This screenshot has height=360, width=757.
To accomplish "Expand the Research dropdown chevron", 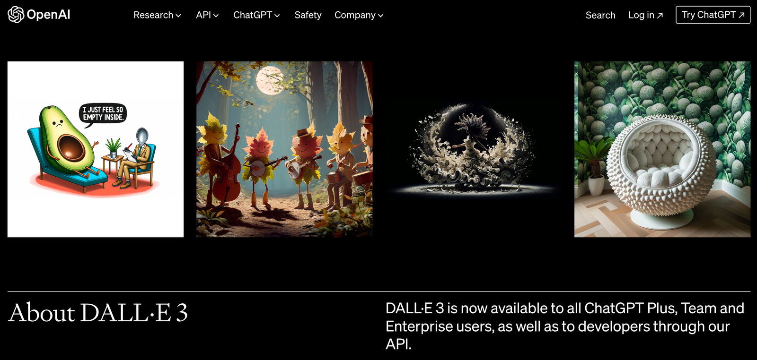I will tap(178, 16).
